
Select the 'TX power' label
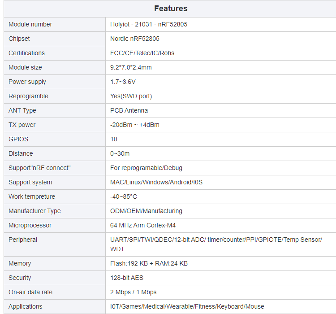click(x=22, y=125)
